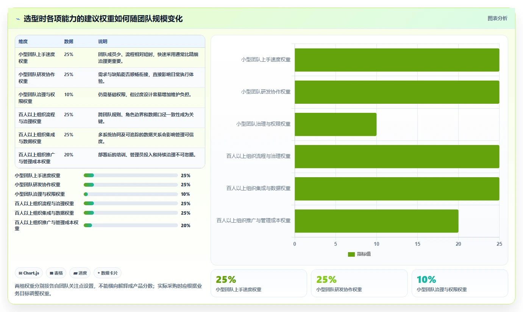Open the 10% 小型团队治理与权限权重 data card
Image resolution: width=523 pixels, height=312 pixels.
click(460, 283)
